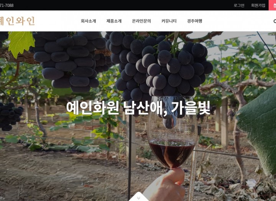Select the 제품소개 menu item
This screenshot has width=276, height=201.
(x=114, y=21)
